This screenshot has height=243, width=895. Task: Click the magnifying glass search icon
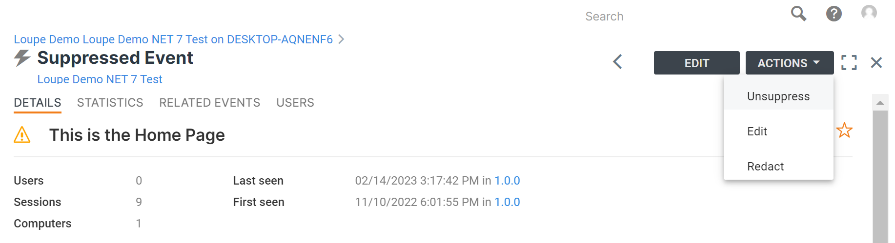pyautogui.click(x=798, y=14)
